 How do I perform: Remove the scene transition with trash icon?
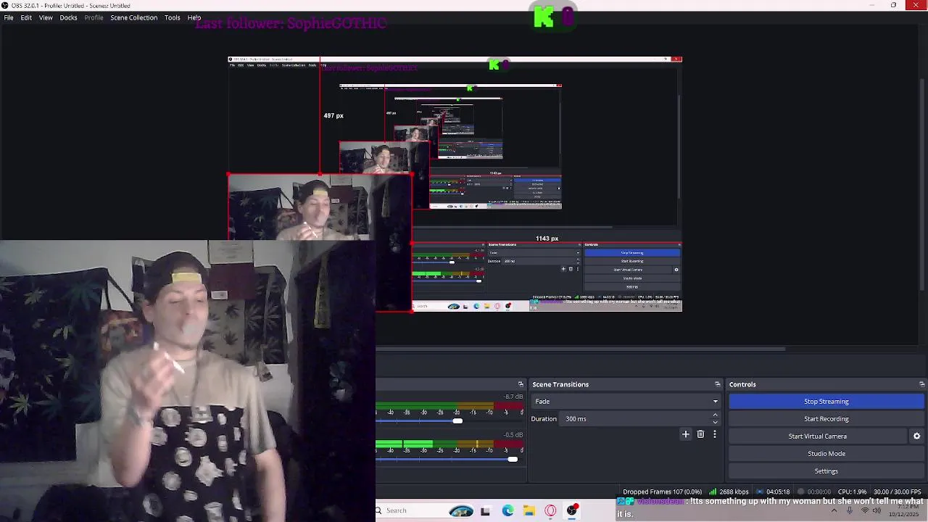(700, 434)
